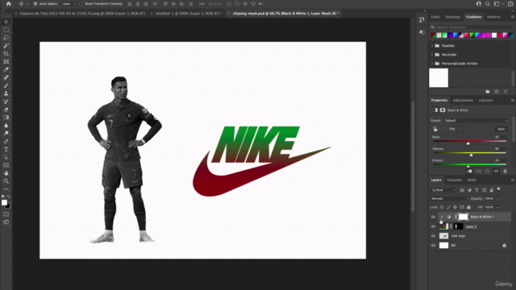Image resolution: width=516 pixels, height=290 pixels.
Task: Click the delete adjustment trash icon in Properties
Action: (x=506, y=172)
